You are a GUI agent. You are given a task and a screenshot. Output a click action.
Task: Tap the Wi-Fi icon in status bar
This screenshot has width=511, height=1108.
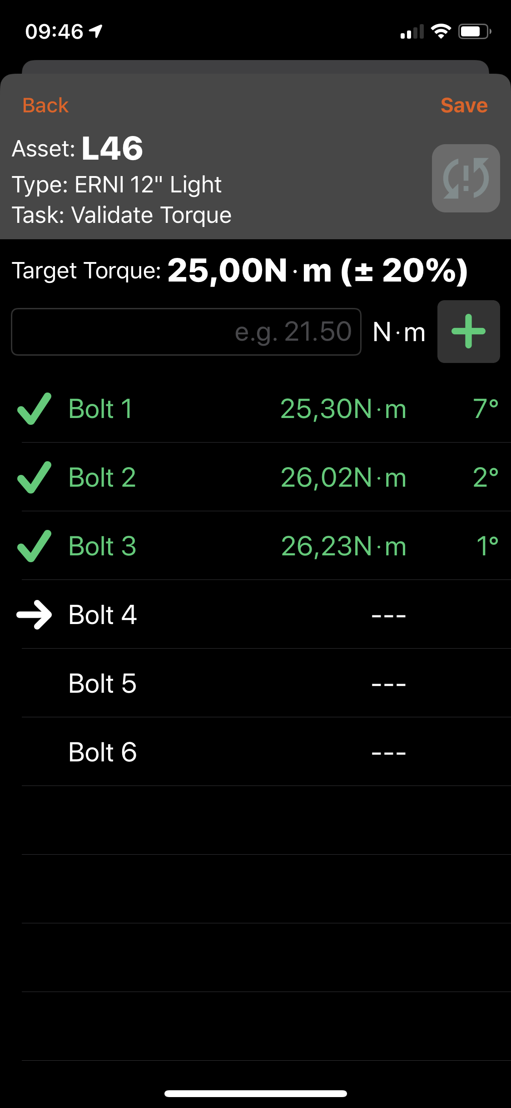(x=440, y=31)
